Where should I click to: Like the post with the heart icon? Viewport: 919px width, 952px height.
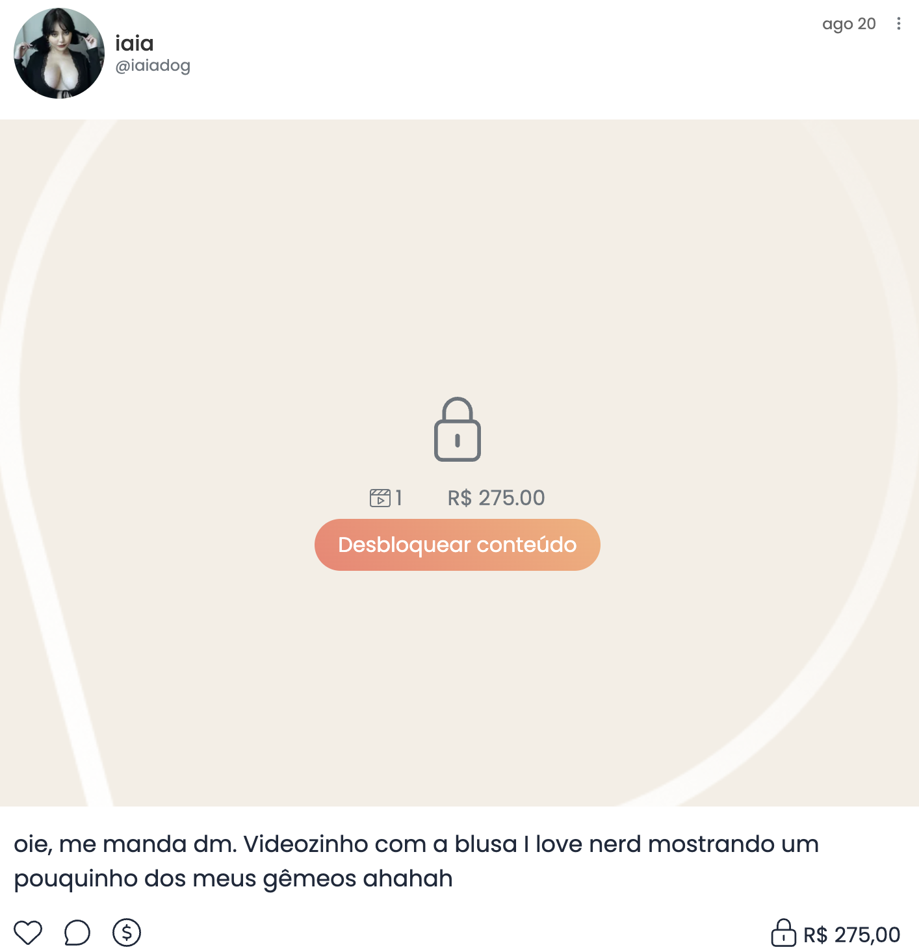[x=28, y=933]
